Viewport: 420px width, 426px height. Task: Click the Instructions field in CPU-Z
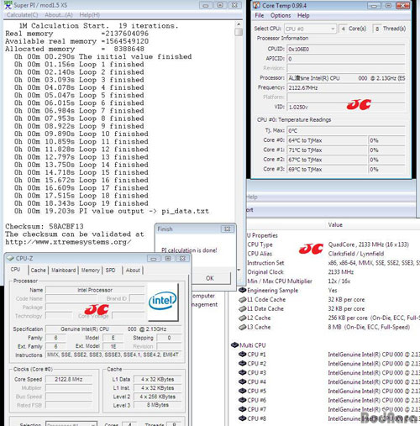113,355
